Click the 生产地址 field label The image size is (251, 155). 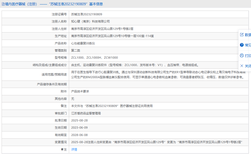[x=61, y=36]
